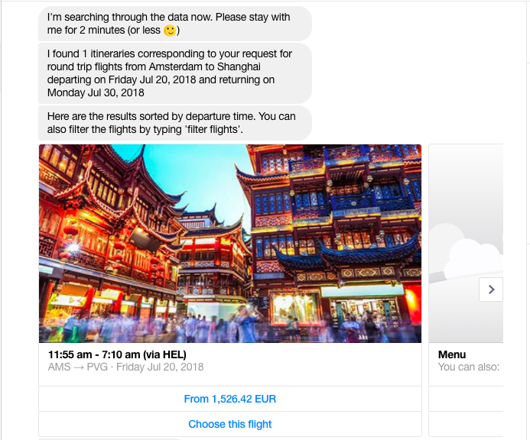Click the bottom button row on the Menu card
This screenshot has height=440, width=530.
[466, 424]
